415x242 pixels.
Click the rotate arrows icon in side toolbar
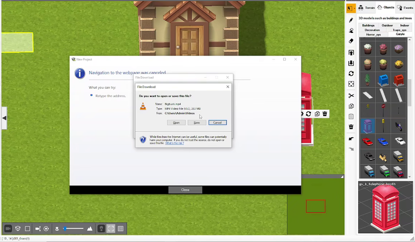(351, 73)
